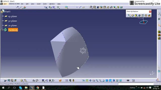Screen dimensions: 161x90
Task: Open the Pad sub-toolbar dropdown arrow
Action: click(92, 8)
